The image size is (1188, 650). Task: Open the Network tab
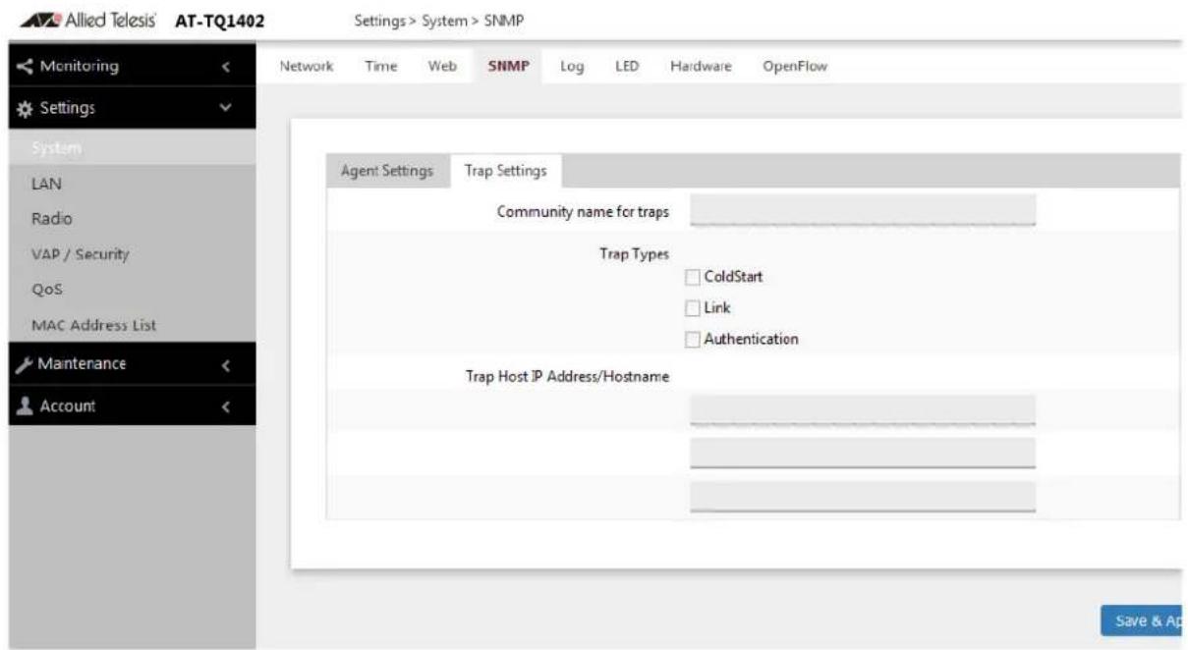(308, 67)
